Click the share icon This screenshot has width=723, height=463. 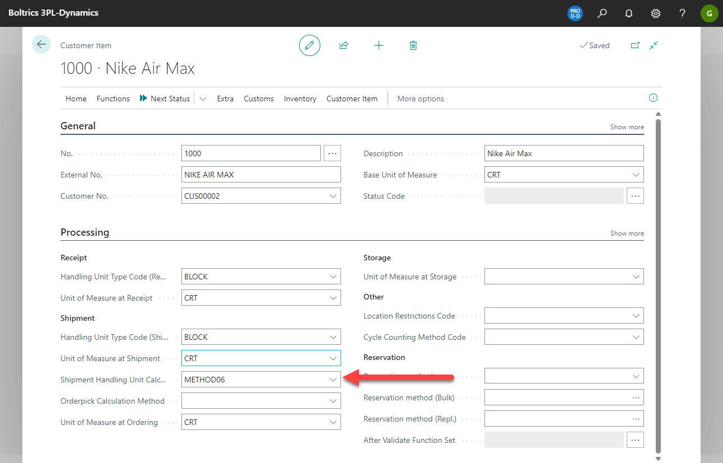coord(344,45)
